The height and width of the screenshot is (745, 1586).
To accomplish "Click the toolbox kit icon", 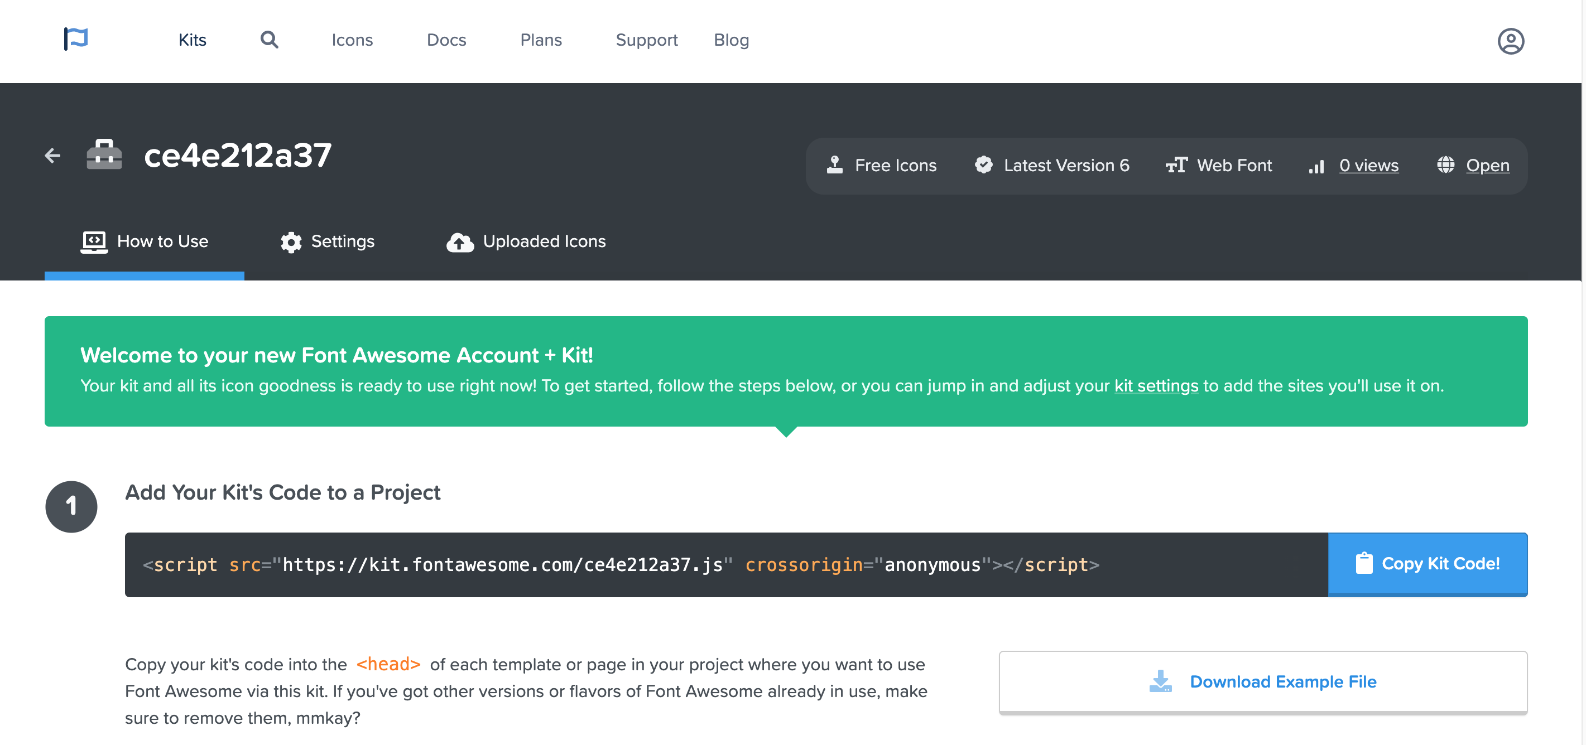I will pyautogui.click(x=104, y=154).
